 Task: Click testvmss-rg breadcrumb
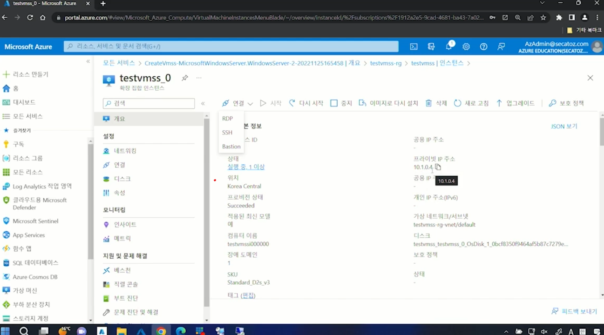[386, 63]
